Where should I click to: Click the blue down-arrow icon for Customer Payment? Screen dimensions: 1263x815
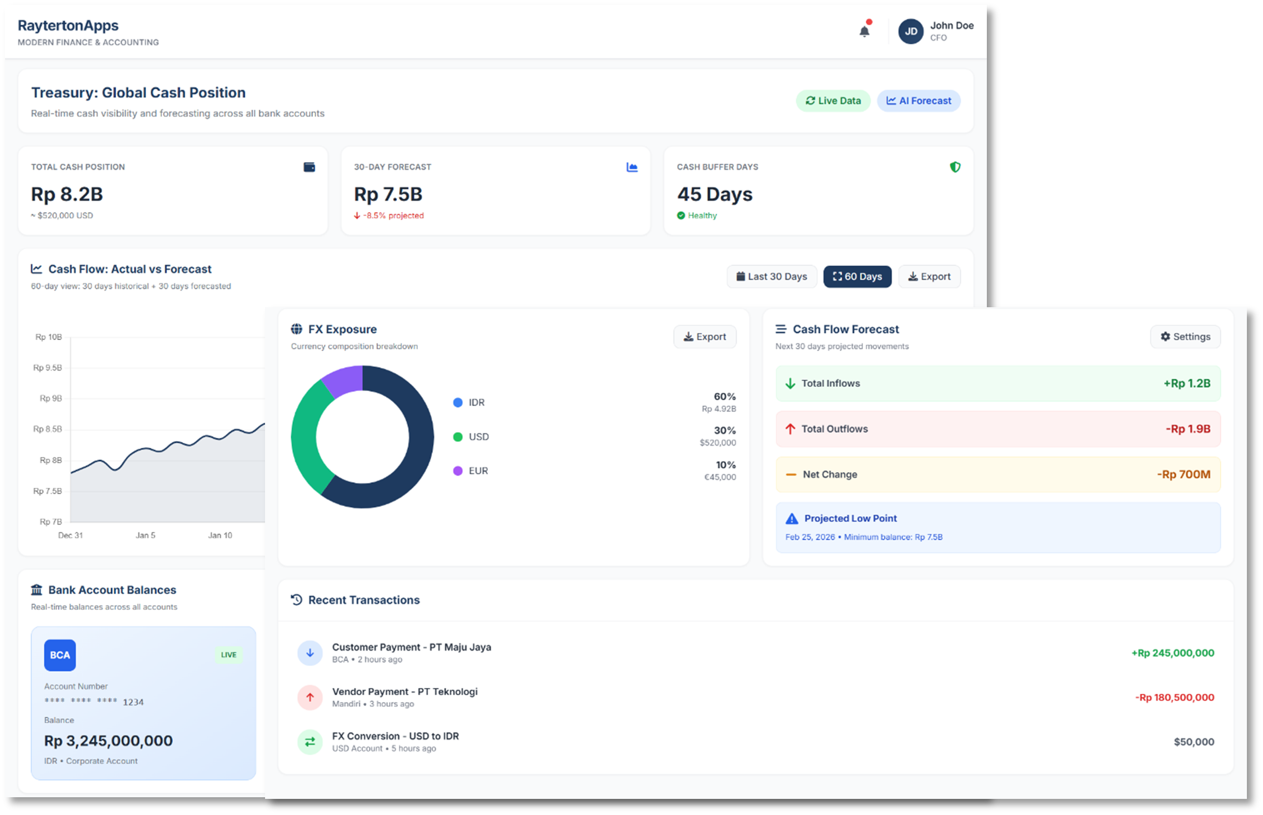[x=310, y=653]
